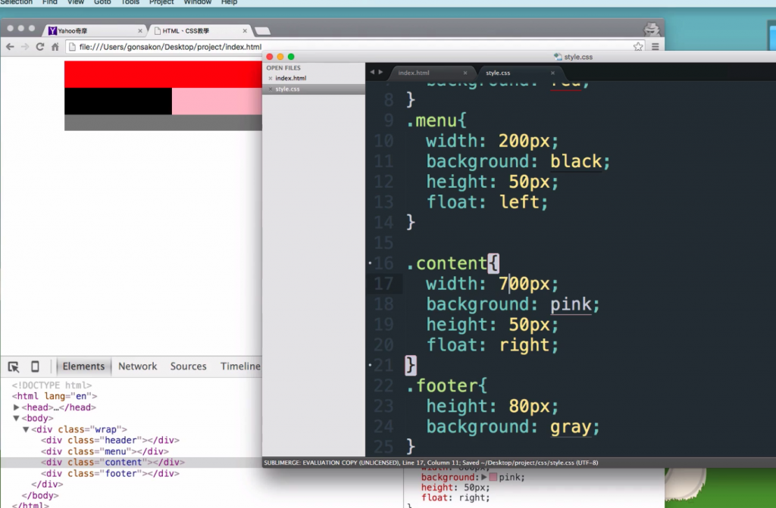
Task: Click next tab arrow in Sublime
Action: coord(380,72)
